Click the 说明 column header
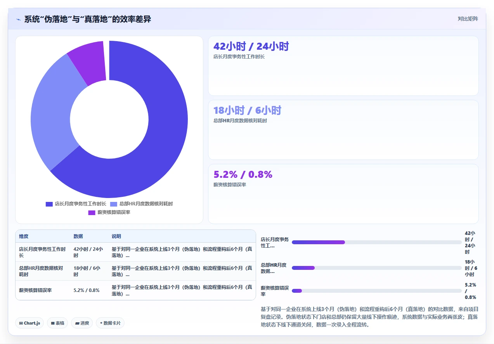This screenshot has width=494, height=344. point(116,236)
